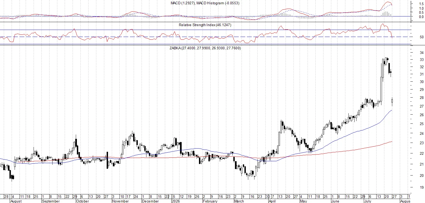Click the 32 price axis label
This screenshot has width=425, height=203.
[x=421, y=67]
